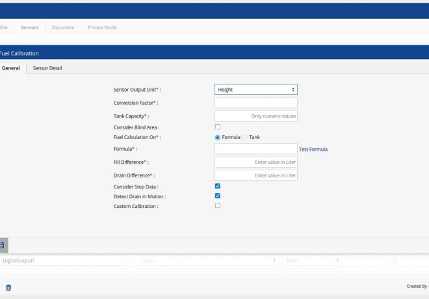Select the Sensors tab

point(29,27)
